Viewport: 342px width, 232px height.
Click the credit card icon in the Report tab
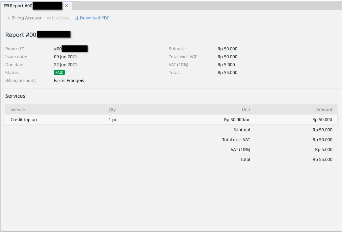pyautogui.click(x=6, y=6)
